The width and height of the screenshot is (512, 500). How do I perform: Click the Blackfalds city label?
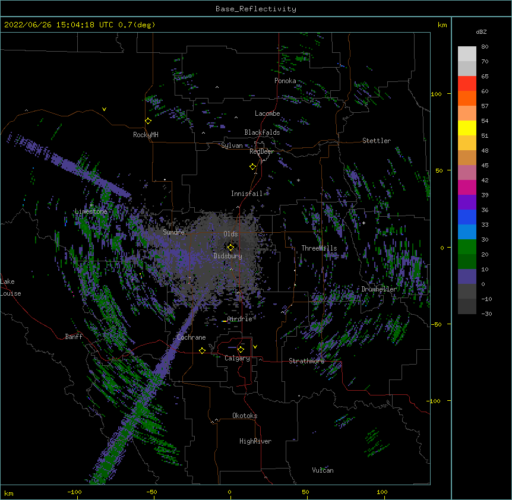262,132
